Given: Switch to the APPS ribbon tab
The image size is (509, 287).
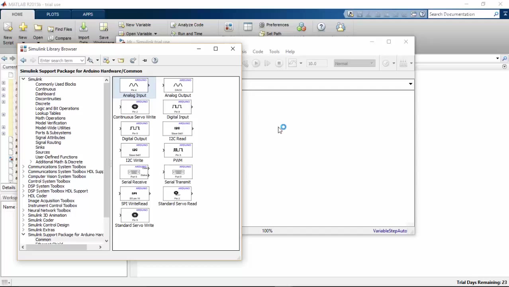Looking at the screenshot, I should (88, 14).
